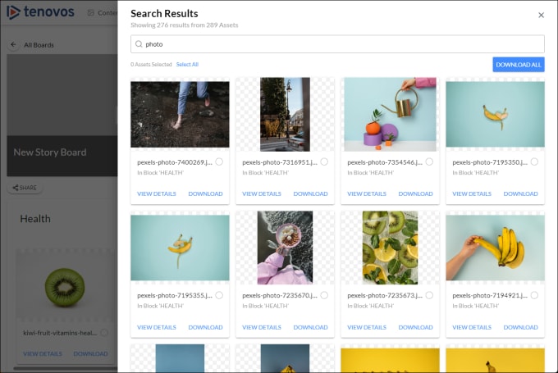Click the tenovos logo
Viewport: 558px width, 373px height.
pos(40,12)
